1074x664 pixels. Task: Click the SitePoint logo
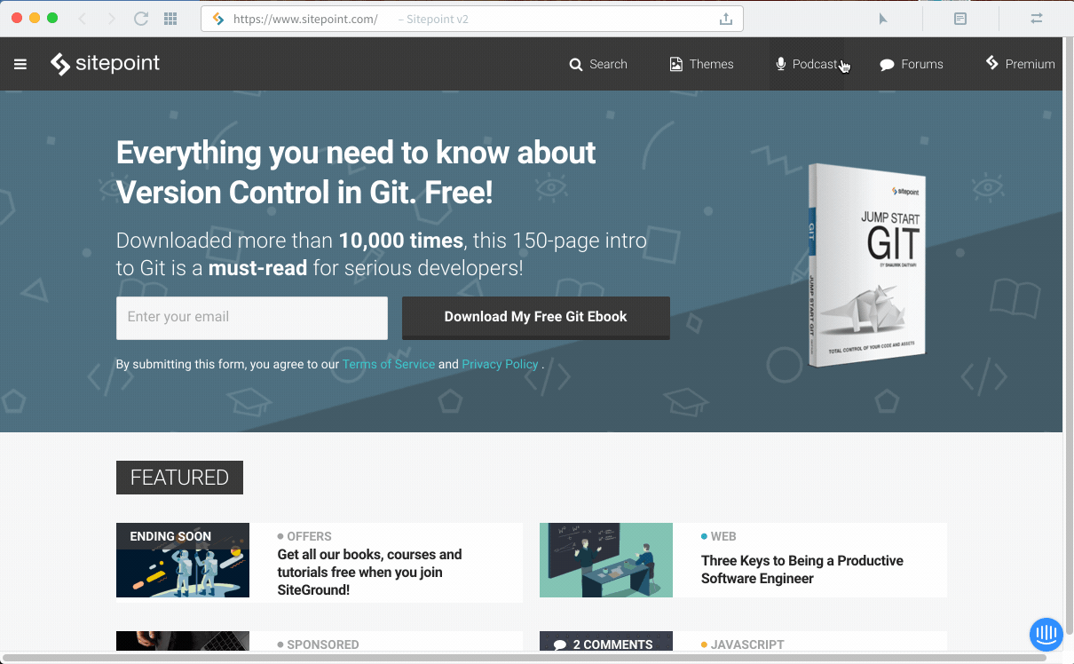(105, 63)
